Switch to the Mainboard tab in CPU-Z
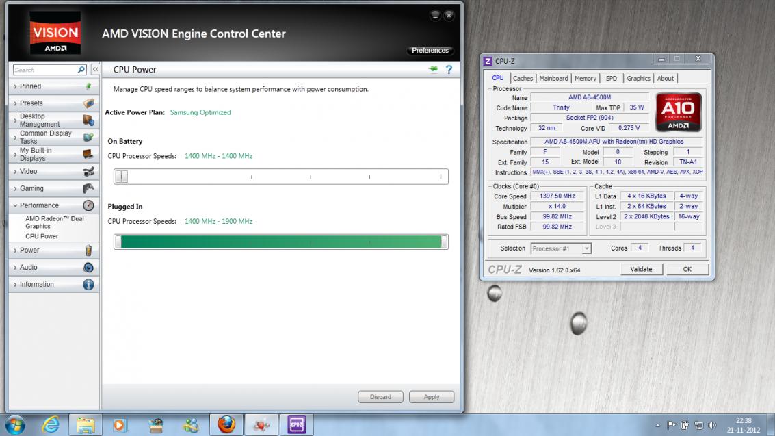 coord(553,78)
